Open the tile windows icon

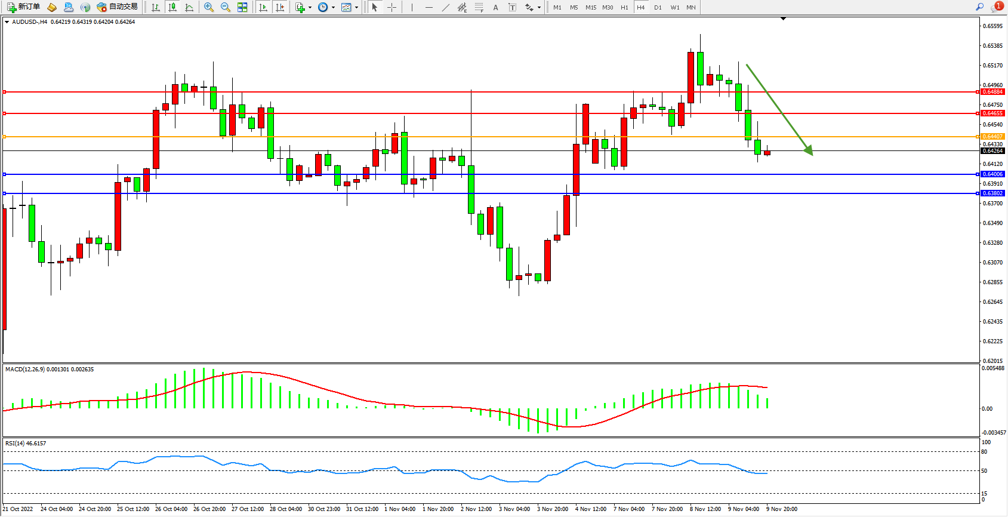click(242, 7)
